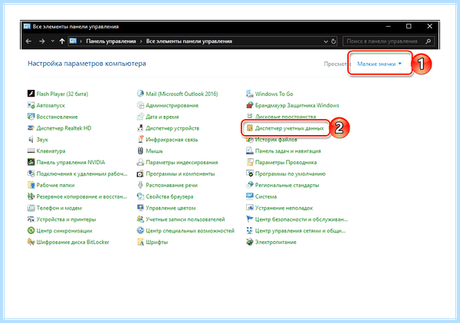Open the Мелкие значки view dropdown
The height and width of the screenshot is (323, 460).
379,64
